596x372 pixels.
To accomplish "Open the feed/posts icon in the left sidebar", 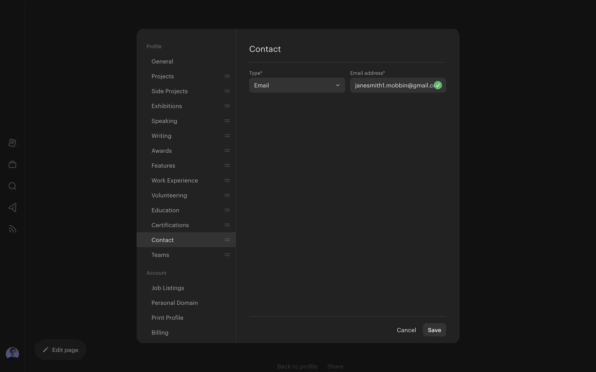I will pyautogui.click(x=12, y=143).
